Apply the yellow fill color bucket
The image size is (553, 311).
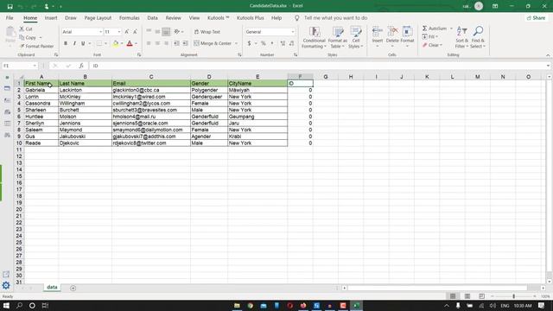115,43
